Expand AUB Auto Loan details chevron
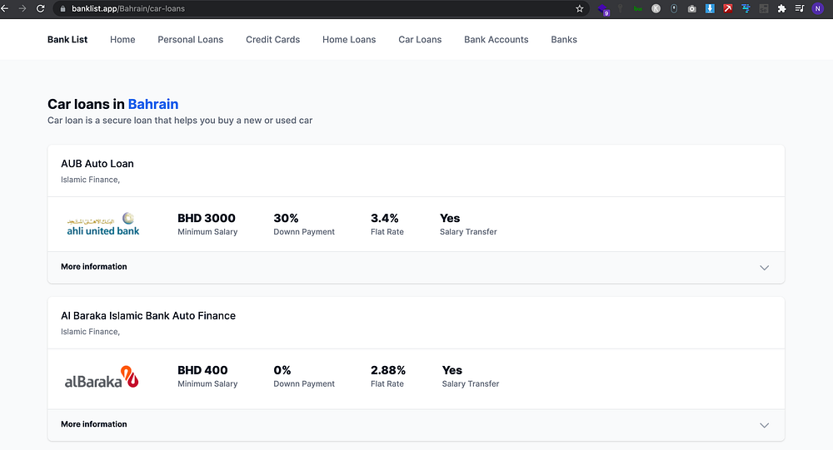 point(765,268)
